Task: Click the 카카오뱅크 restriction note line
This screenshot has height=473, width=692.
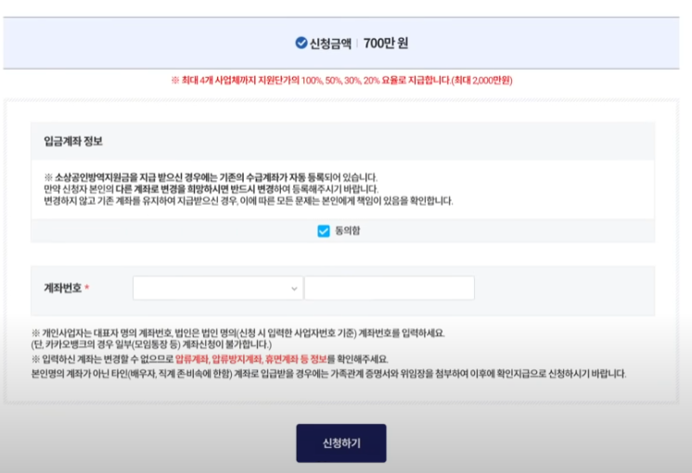Action: [151, 344]
